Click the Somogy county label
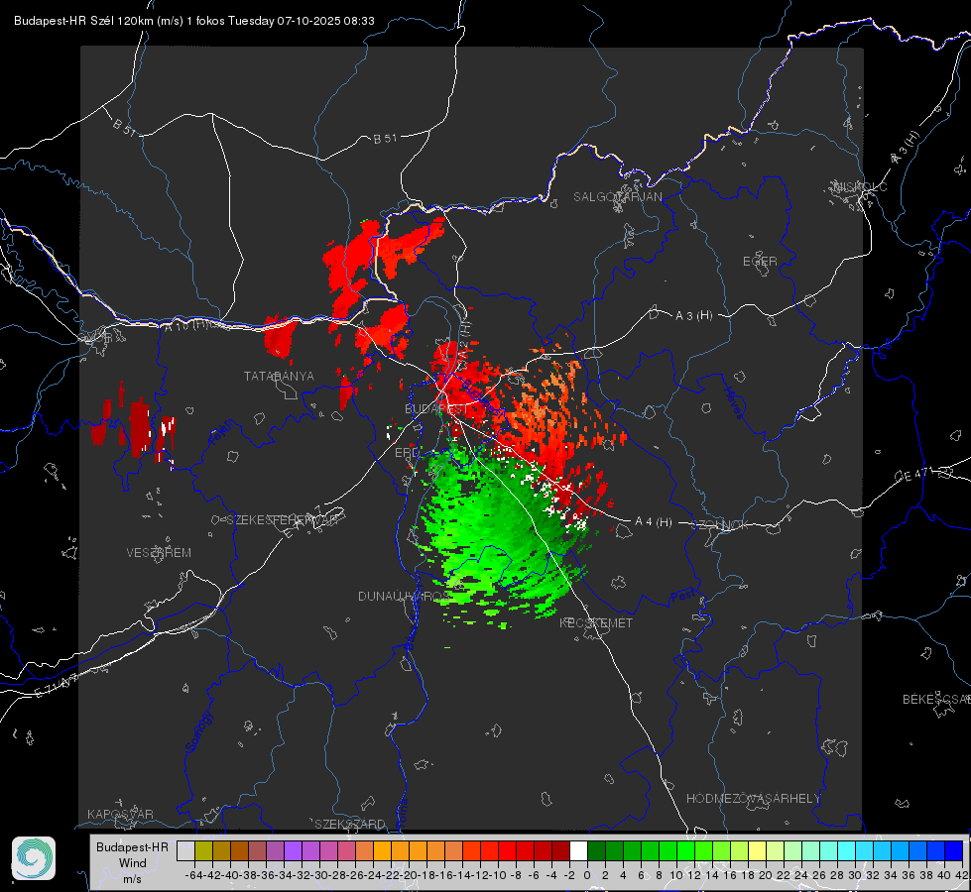This screenshot has width=971, height=892. tap(199, 731)
